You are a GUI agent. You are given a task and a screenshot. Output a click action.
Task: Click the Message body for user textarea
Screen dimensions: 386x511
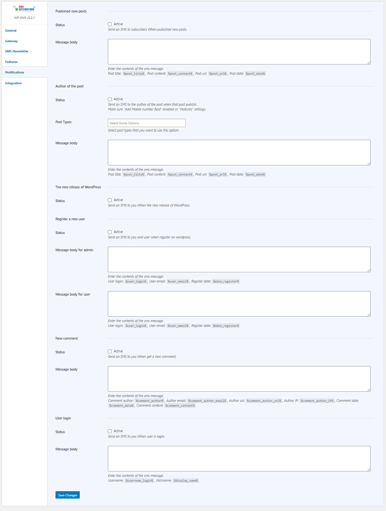point(239,304)
